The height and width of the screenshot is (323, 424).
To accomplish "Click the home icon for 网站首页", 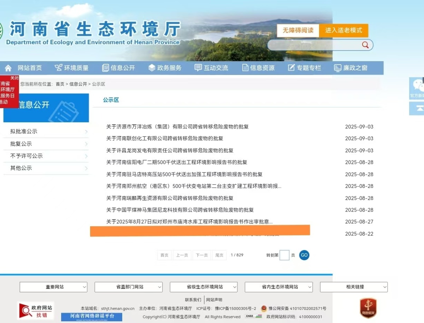I will click(8, 68).
